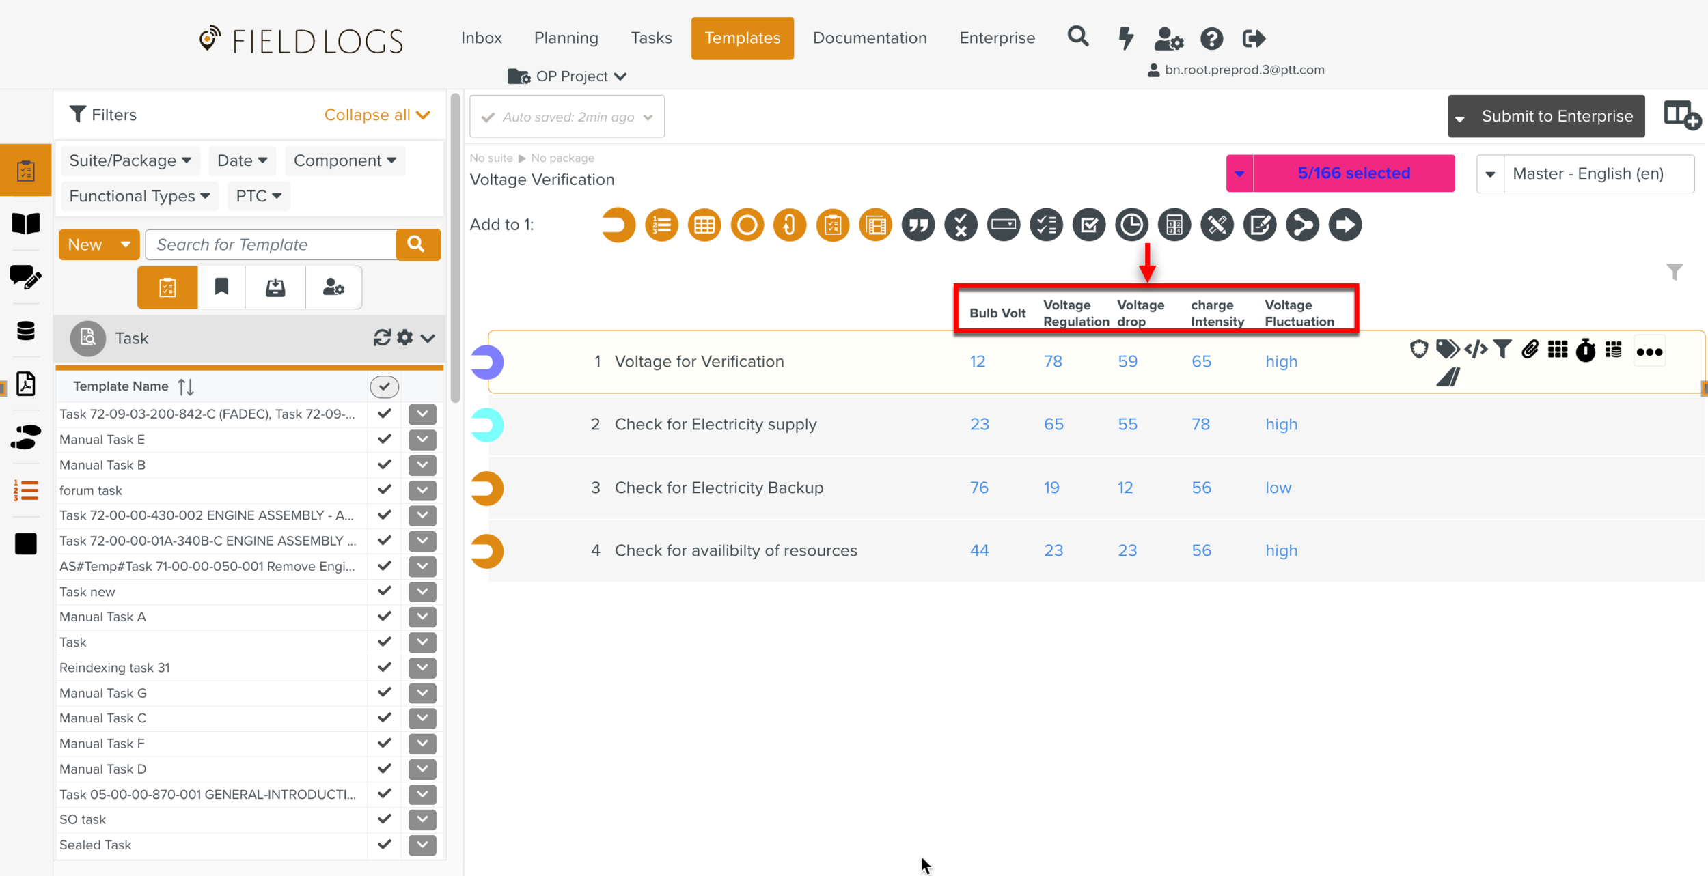The image size is (1708, 876).
Task: Expand dropdown arrow for Manual Task B
Action: (x=422, y=465)
